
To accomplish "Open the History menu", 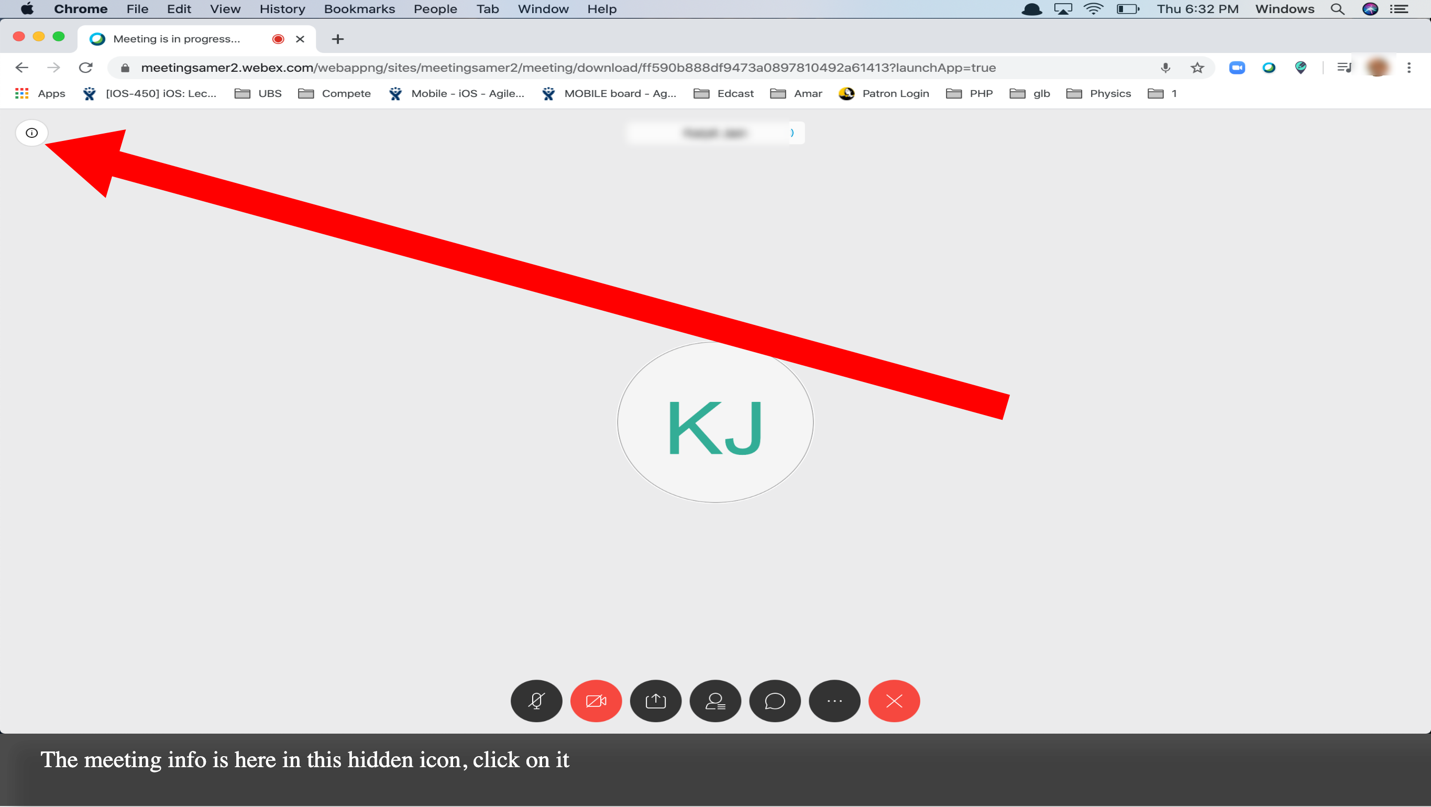I will [282, 9].
